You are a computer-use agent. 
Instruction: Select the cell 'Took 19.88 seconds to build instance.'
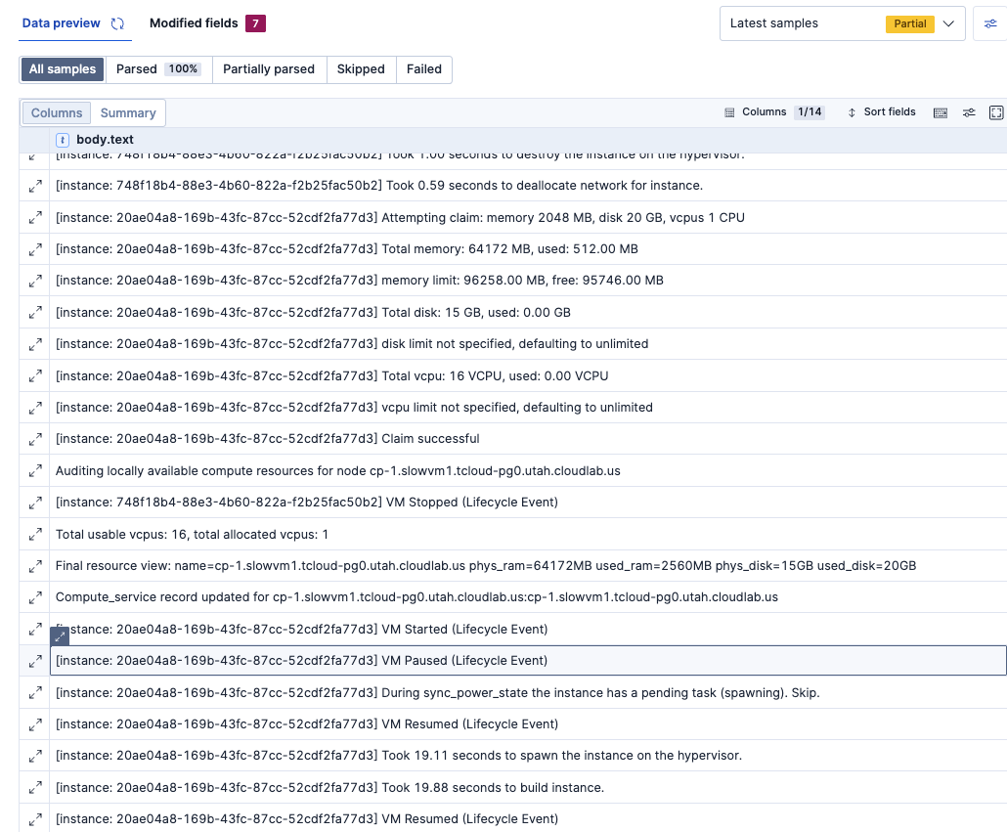(x=528, y=788)
